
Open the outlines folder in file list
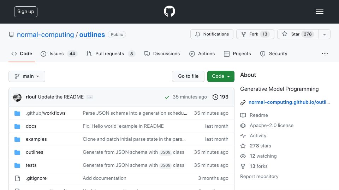coord(35,152)
